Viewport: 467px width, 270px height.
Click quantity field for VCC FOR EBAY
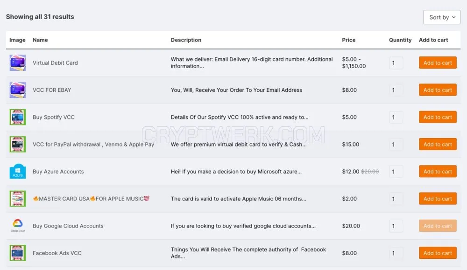click(396, 90)
